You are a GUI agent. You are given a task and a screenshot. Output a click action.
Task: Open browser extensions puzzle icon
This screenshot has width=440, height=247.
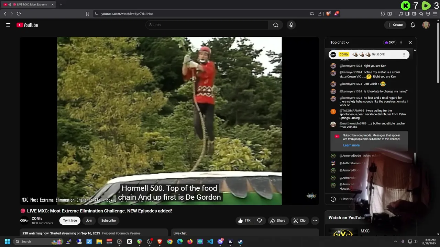[x=383, y=14]
